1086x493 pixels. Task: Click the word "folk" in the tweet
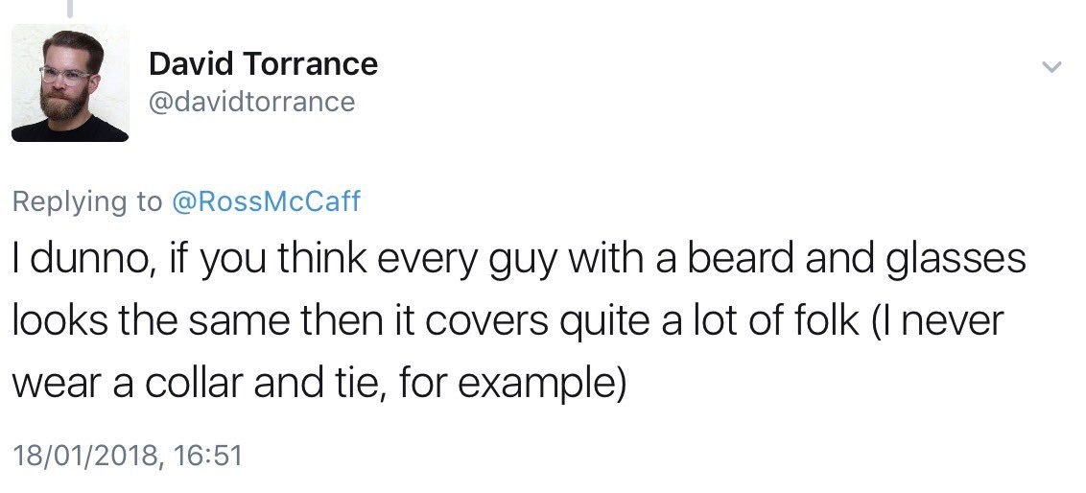click(816, 321)
